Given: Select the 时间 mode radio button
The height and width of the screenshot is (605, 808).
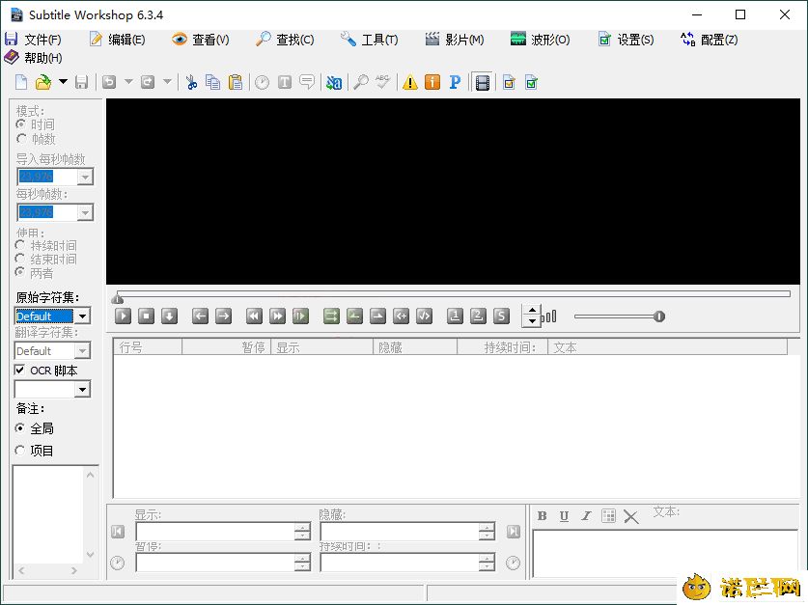Looking at the screenshot, I should (x=20, y=124).
